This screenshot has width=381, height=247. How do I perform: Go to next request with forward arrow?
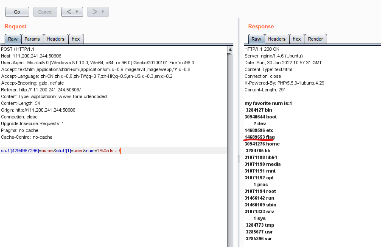point(95,11)
